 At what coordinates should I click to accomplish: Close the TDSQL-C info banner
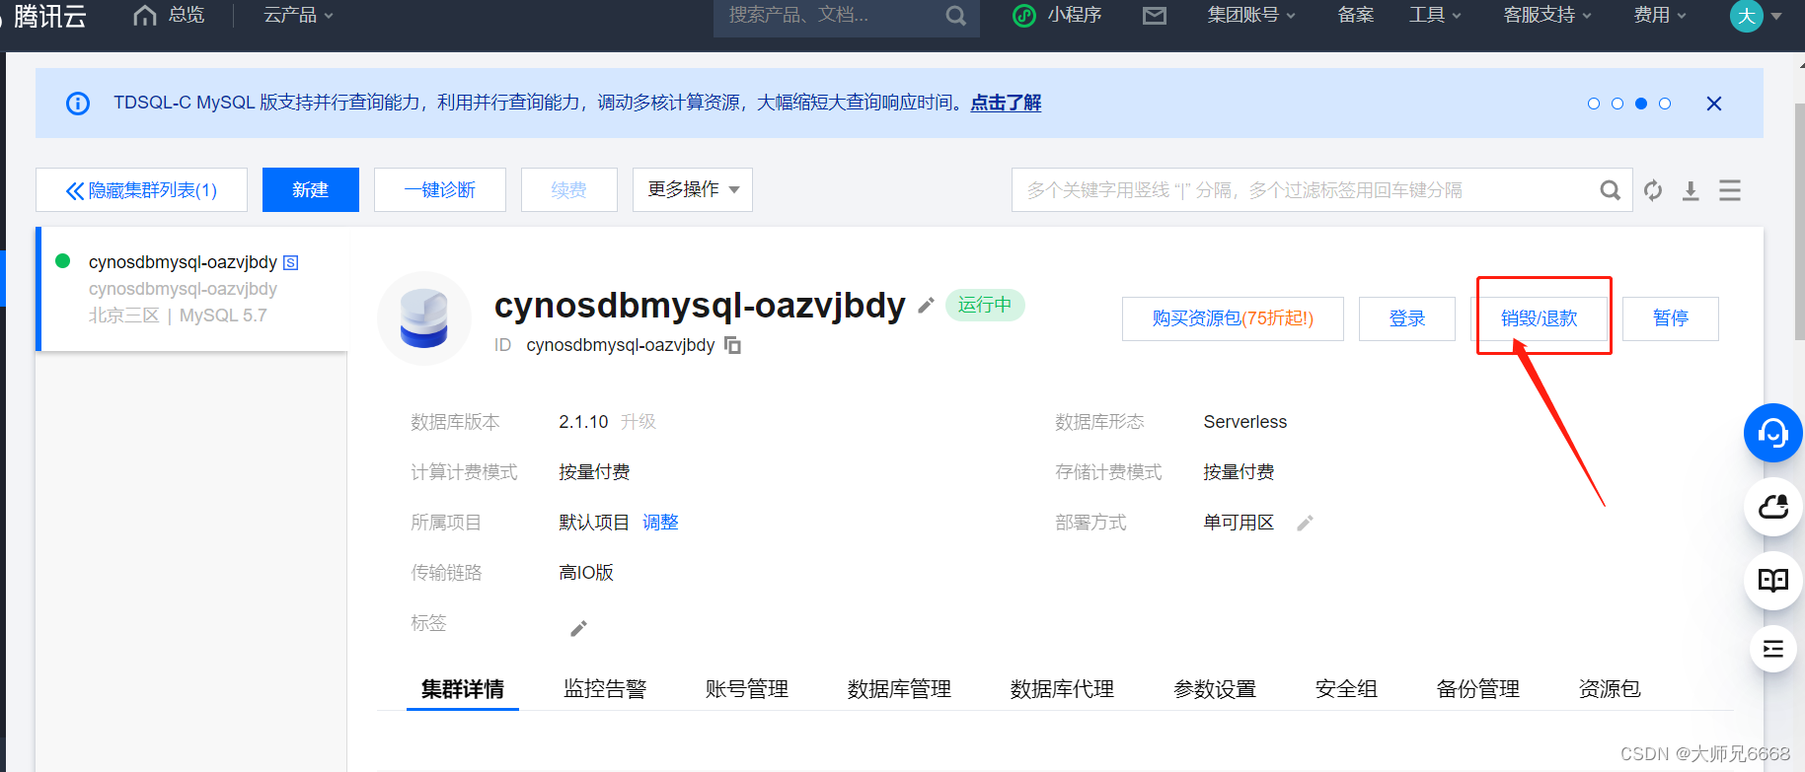1714,104
